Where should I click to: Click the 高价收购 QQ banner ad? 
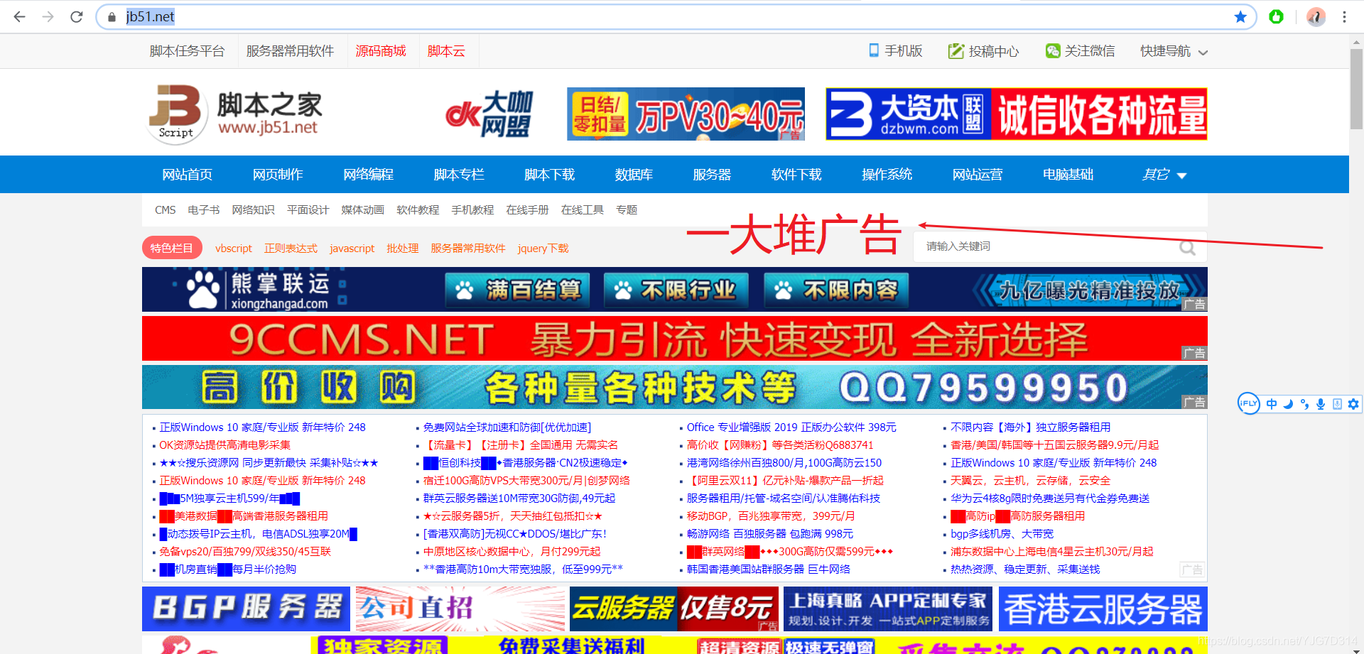click(x=674, y=387)
